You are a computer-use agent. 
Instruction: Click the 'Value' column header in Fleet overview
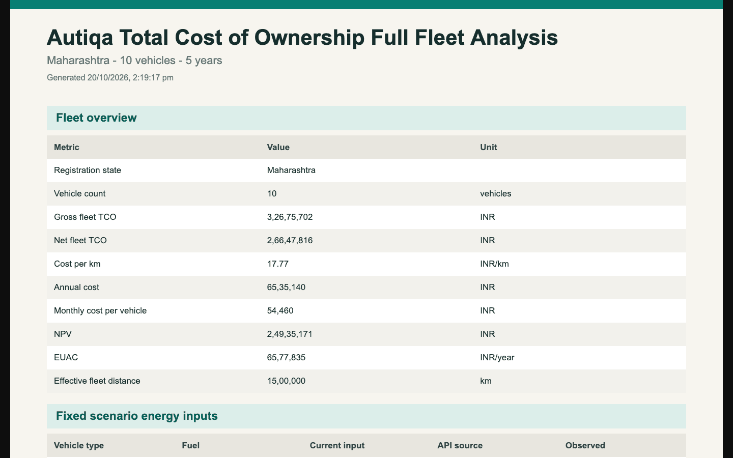click(x=278, y=147)
